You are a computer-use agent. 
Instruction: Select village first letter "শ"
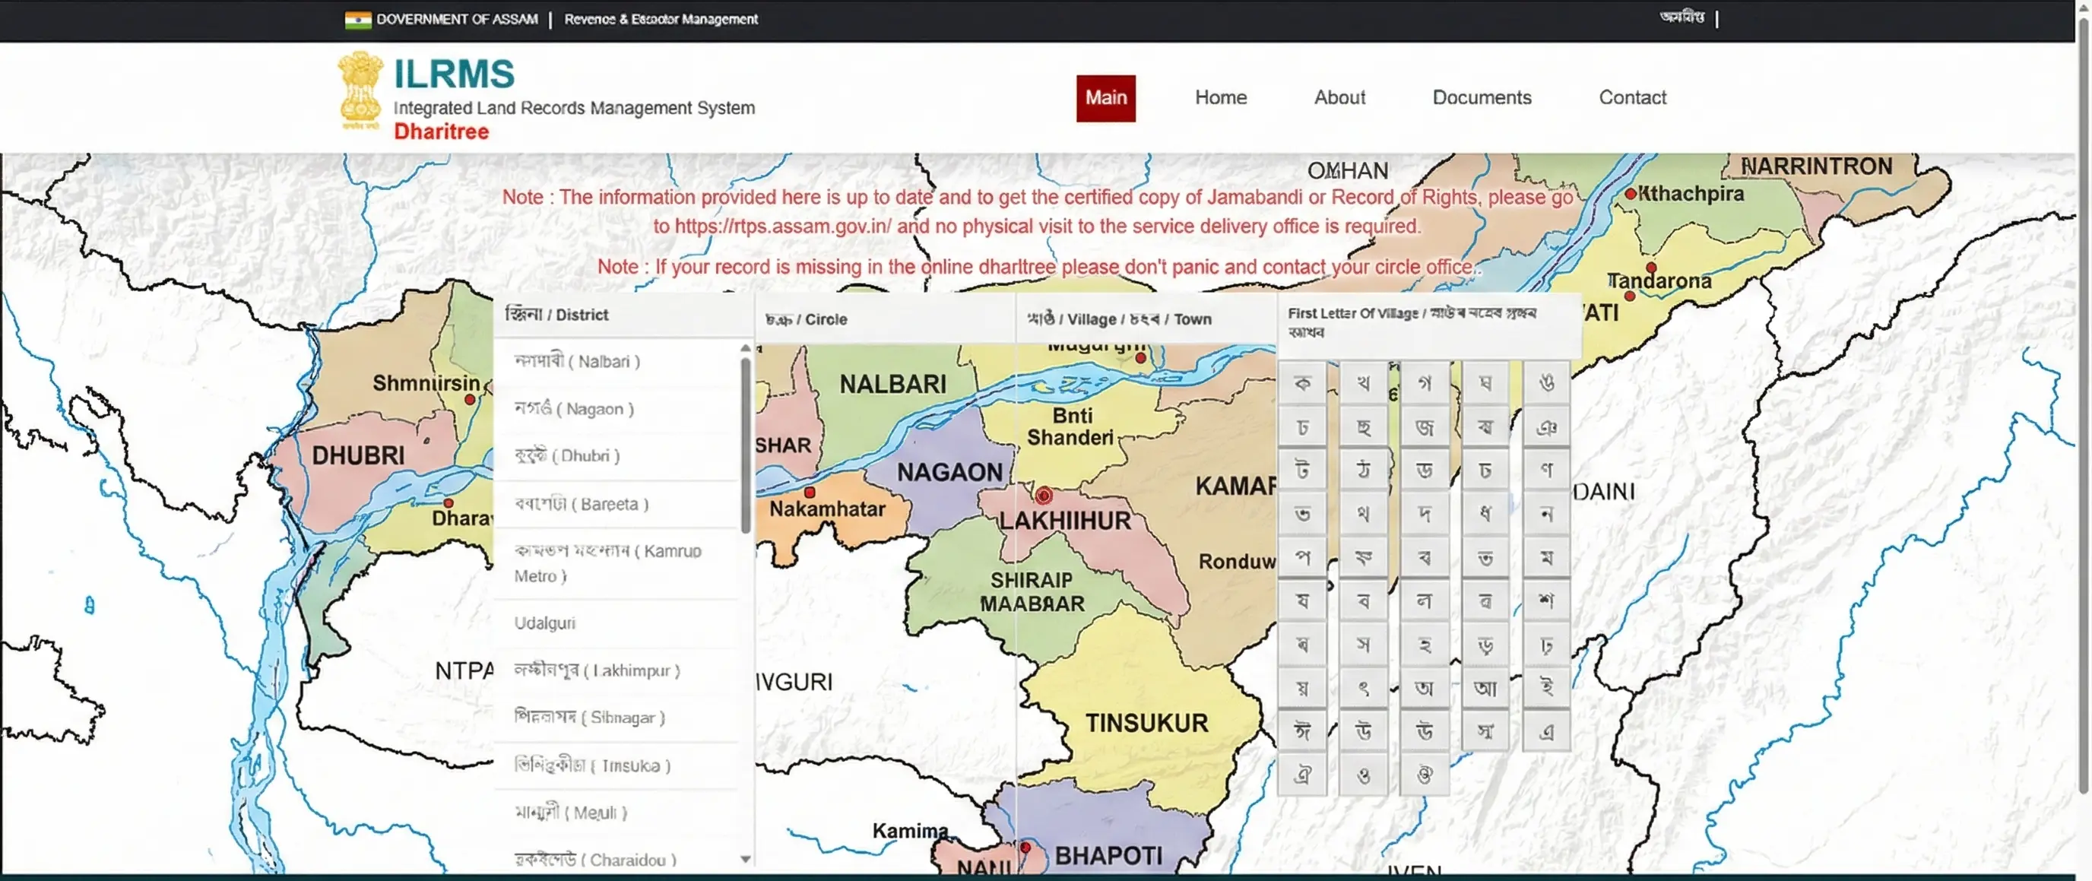coord(1546,601)
